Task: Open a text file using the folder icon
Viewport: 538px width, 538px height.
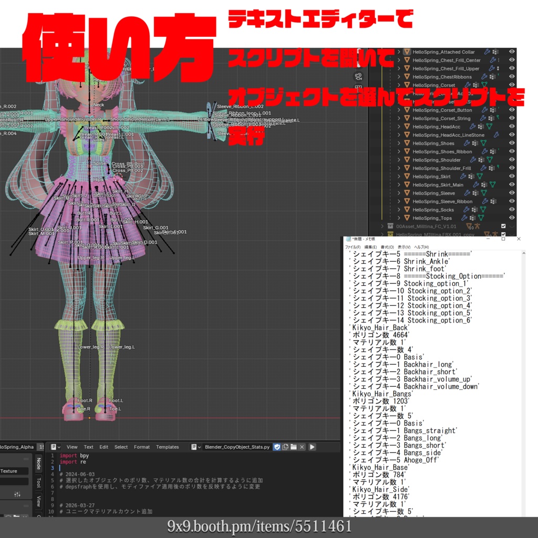Action: (294, 447)
